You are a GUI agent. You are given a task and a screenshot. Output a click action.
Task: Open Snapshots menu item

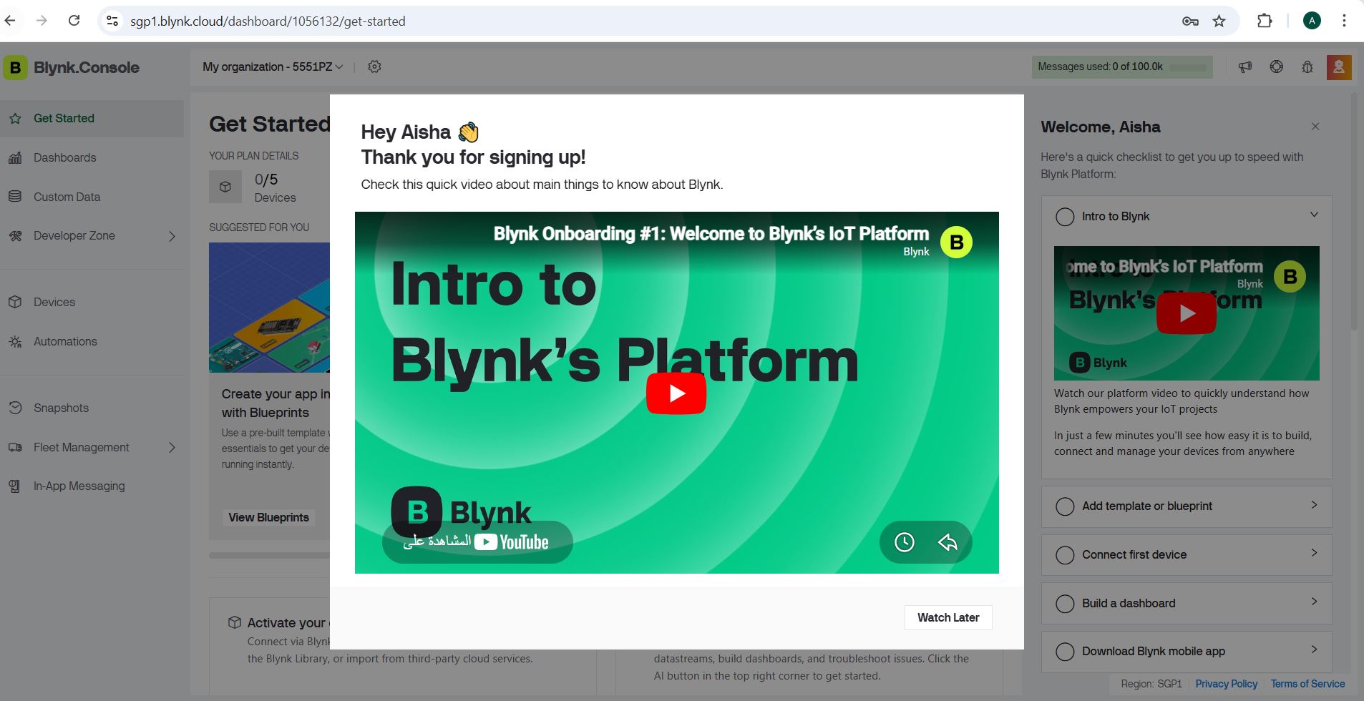(92, 408)
